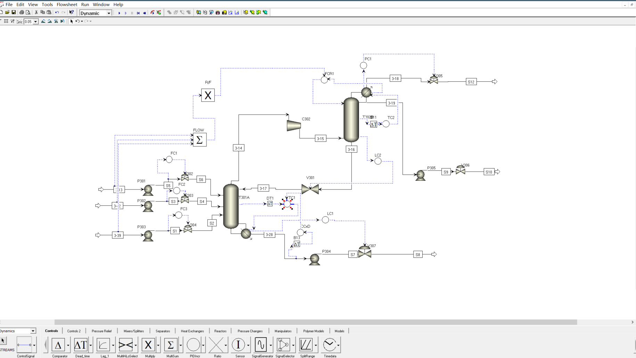
Task: Open the grid size 0.05 dropdown
Action: [35, 22]
